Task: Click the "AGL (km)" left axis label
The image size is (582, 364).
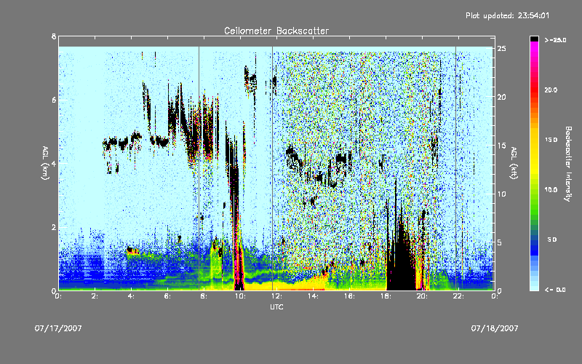Action: 45,163
